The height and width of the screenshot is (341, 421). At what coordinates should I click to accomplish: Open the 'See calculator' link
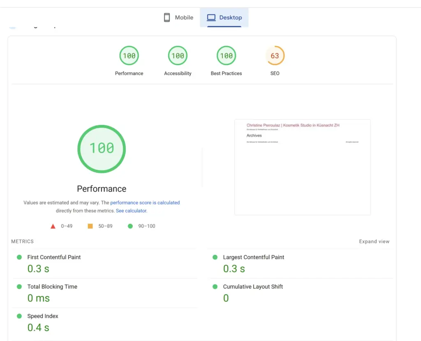coord(132,211)
